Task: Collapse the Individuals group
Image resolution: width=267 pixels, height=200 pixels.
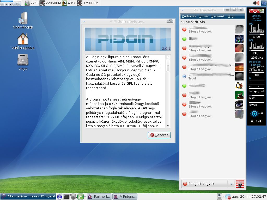Action: (182, 22)
